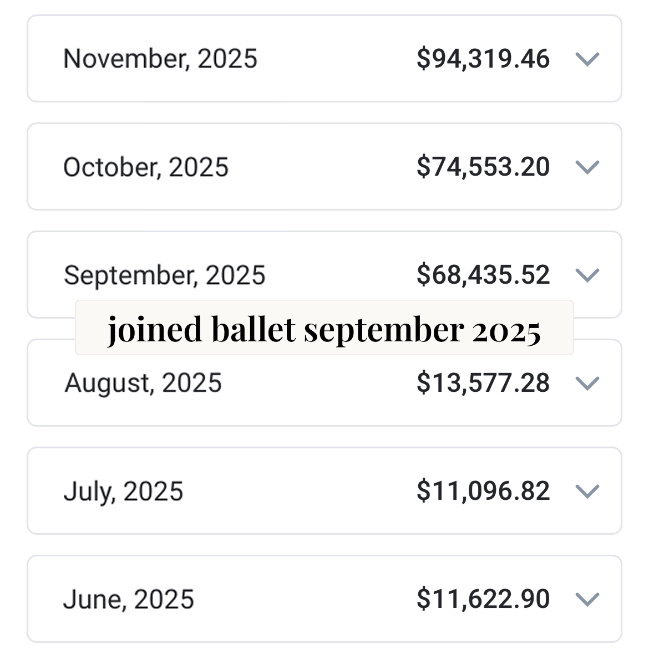Select the "September, 2025" label text
649x655 pixels.
point(165,275)
